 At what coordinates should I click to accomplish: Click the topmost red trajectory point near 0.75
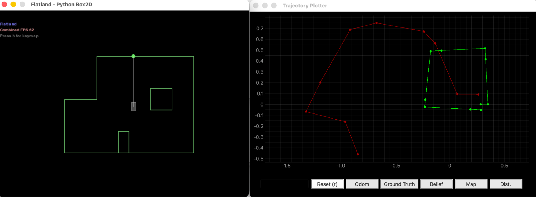tap(376, 23)
